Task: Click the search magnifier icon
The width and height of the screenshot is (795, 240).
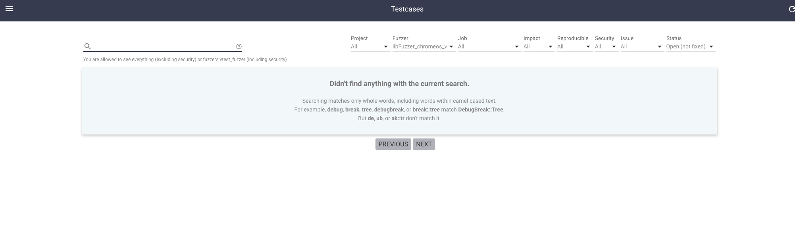Action: click(88, 46)
